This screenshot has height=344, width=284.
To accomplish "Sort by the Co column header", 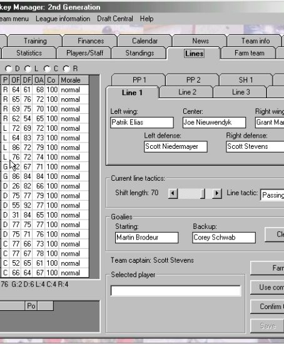I will pyautogui.click(x=52, y=80).
